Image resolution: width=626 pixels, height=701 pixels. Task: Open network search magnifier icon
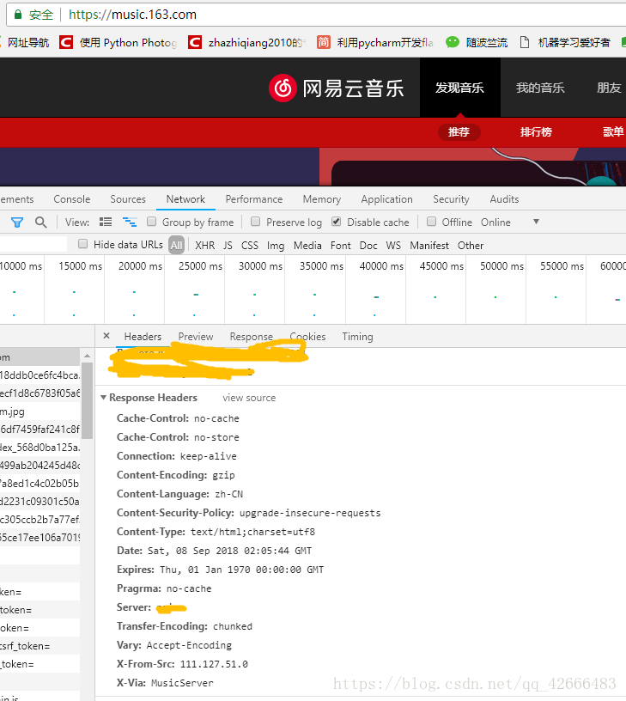point(41,222)
